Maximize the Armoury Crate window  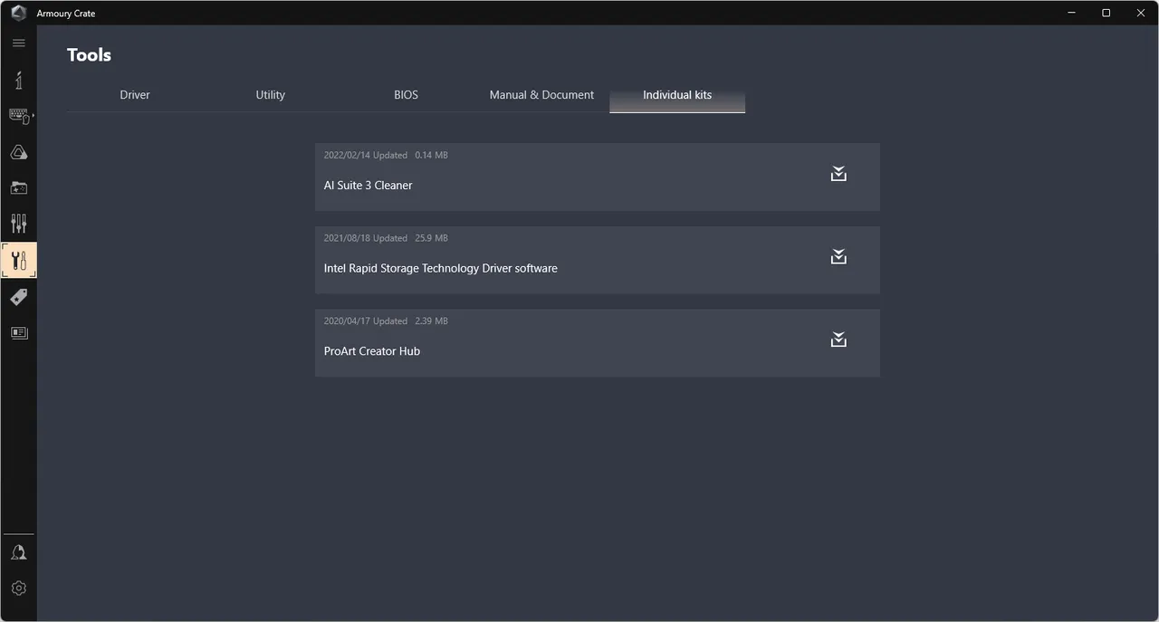(1106, 13)
